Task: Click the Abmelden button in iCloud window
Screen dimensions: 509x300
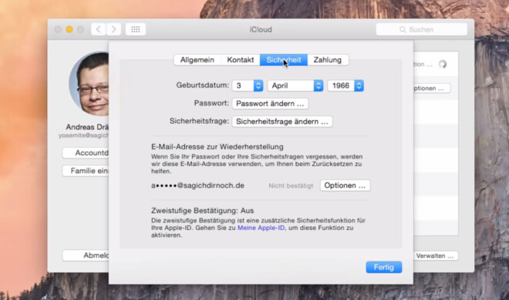Action: tap(86, 255)
